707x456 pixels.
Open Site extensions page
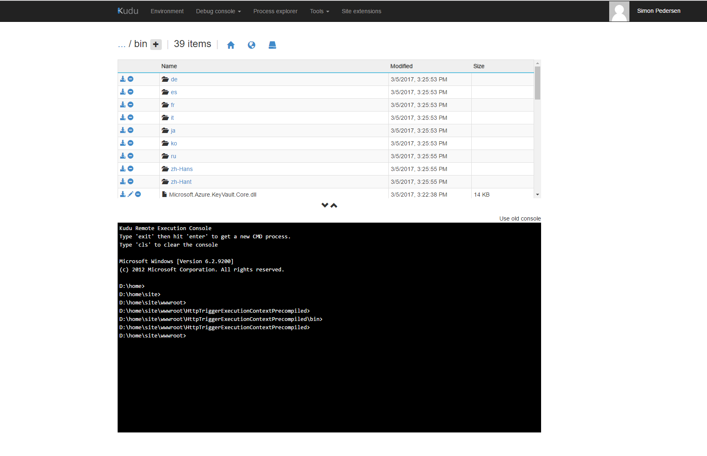tap(362, 11)
